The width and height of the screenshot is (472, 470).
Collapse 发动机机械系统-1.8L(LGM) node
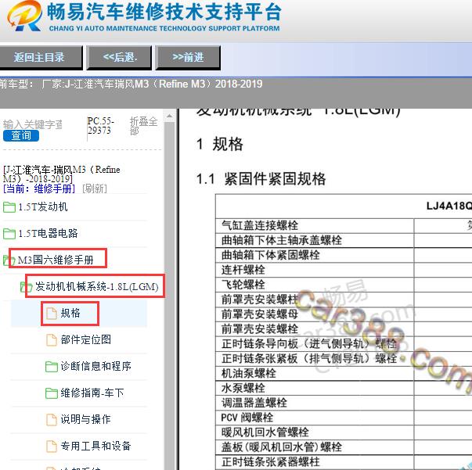(x=96, y=286)
